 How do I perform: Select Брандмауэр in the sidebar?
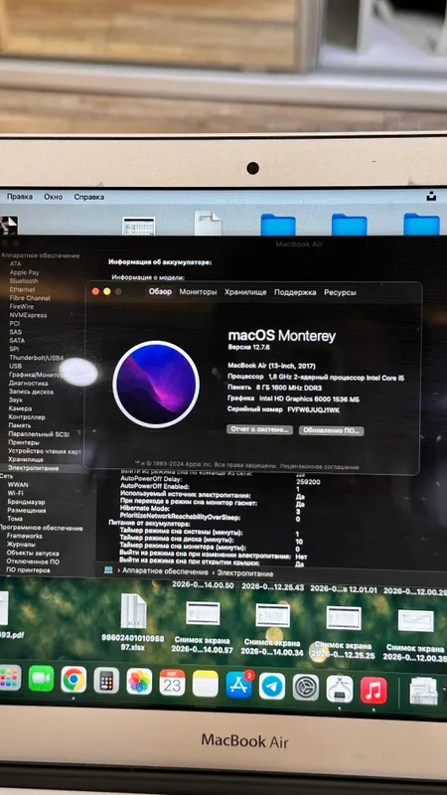26,502
